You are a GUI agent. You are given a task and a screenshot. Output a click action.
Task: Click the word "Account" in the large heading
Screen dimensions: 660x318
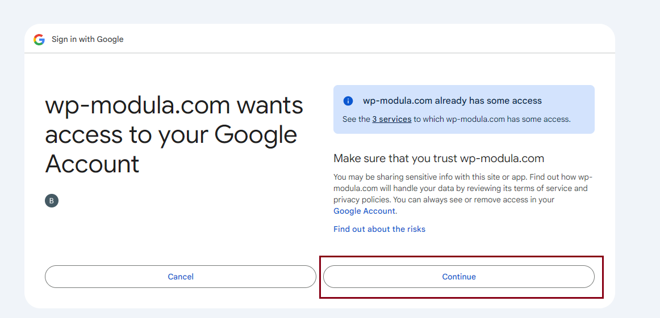[92, 164]
